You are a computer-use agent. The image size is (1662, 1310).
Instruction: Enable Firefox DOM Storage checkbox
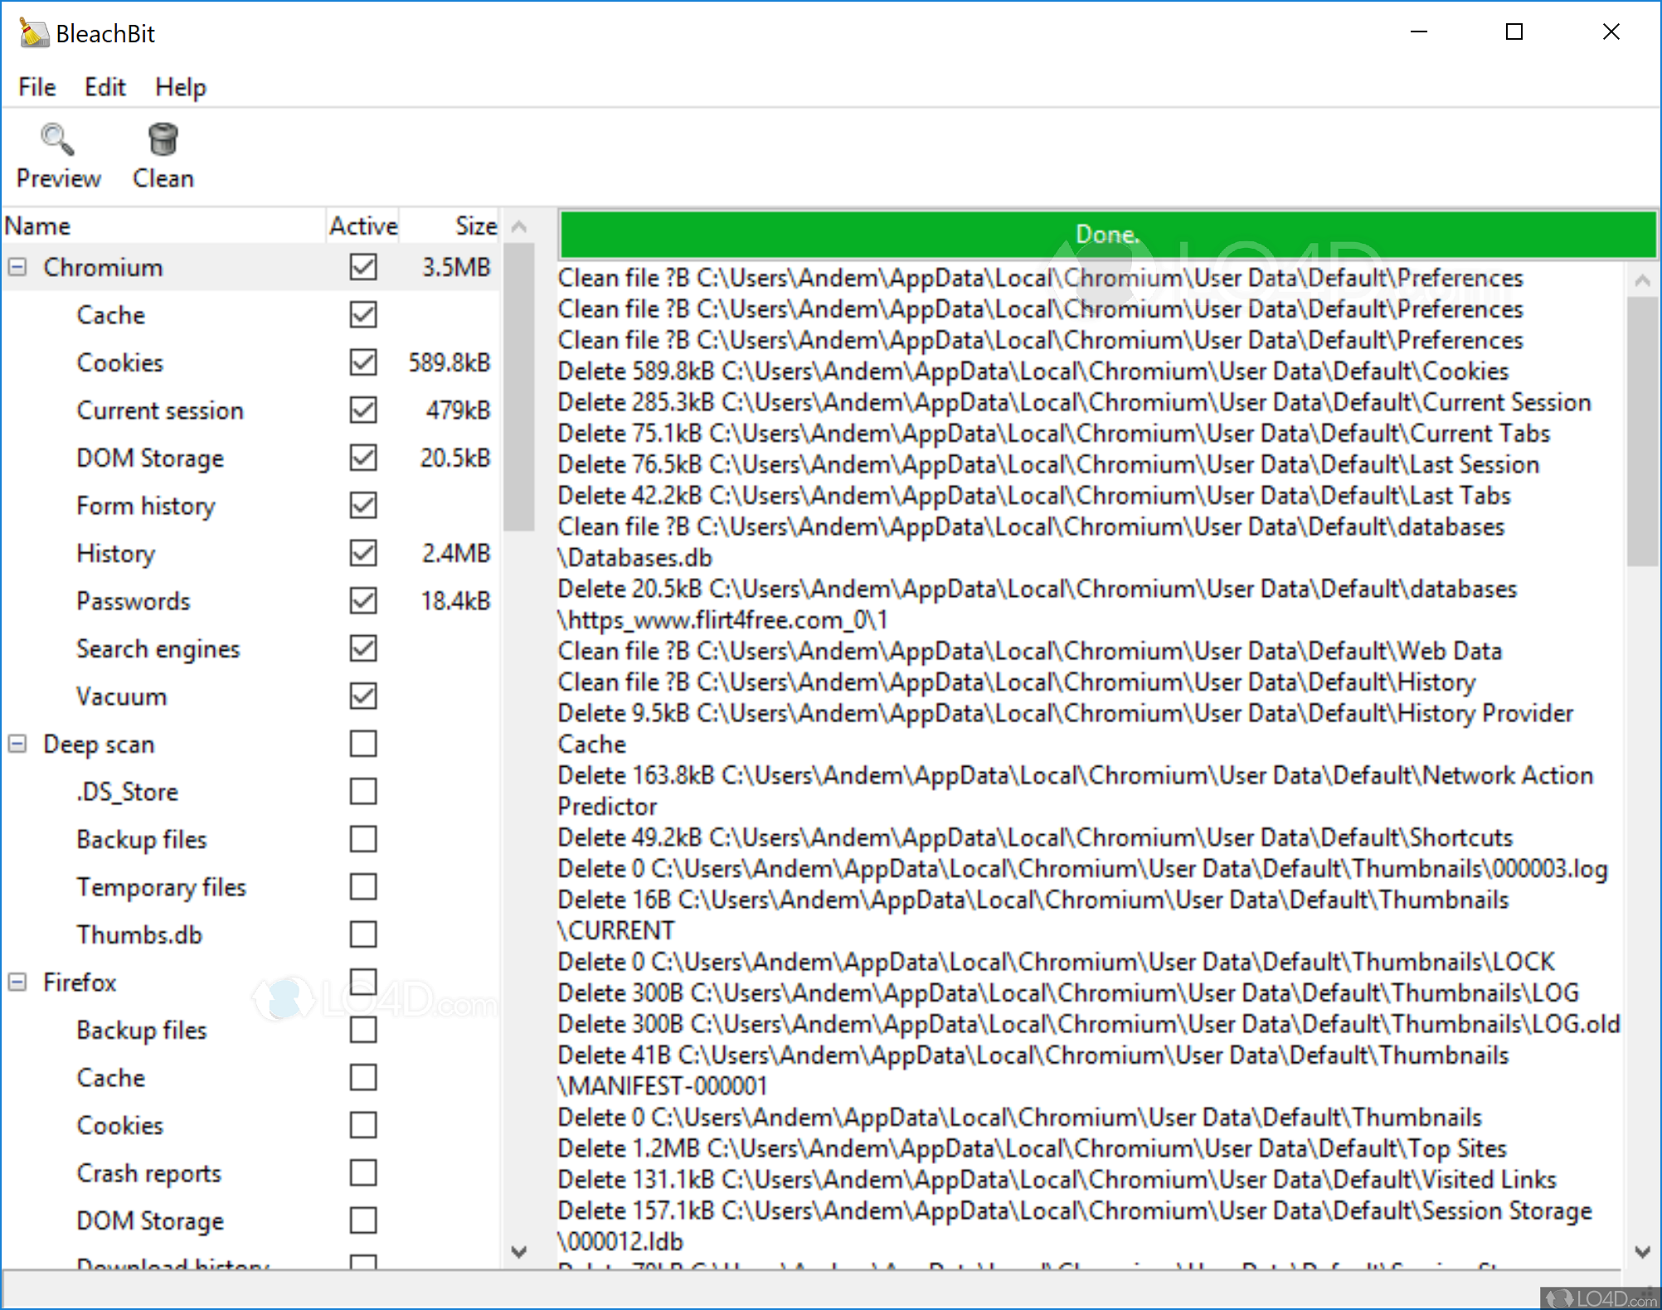pos(363,1220)
